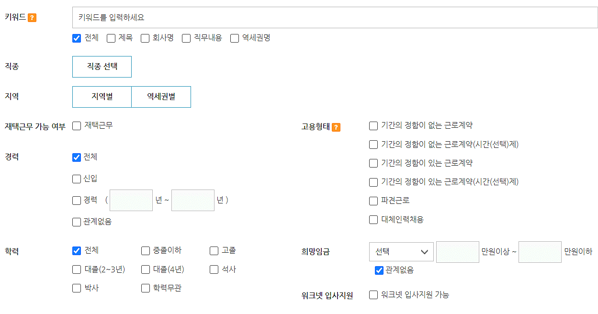598x314 pixels.
Task: Check the 역세권명 checkbox
Action: pos(234,38)
